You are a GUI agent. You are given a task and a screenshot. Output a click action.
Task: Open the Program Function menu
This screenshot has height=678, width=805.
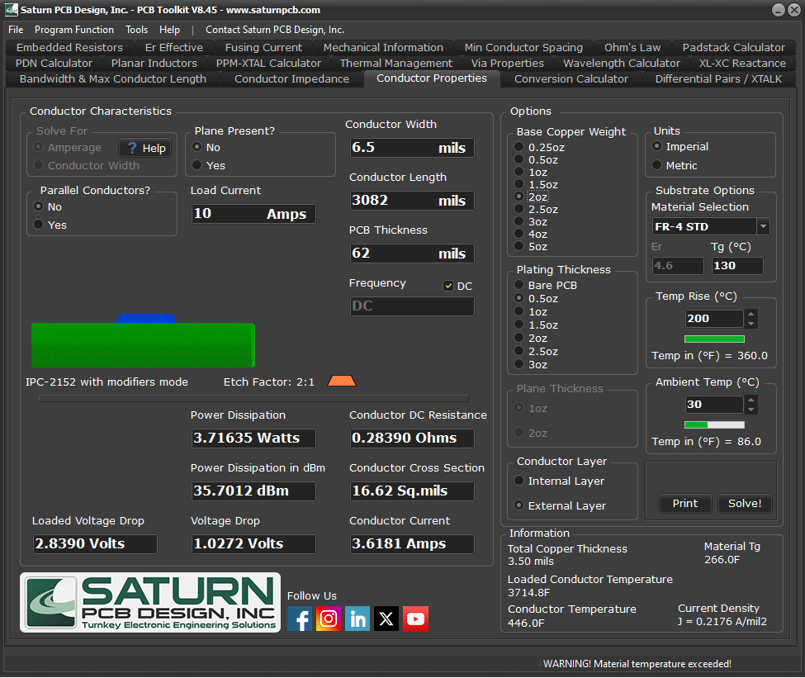[x=74, y=30]
